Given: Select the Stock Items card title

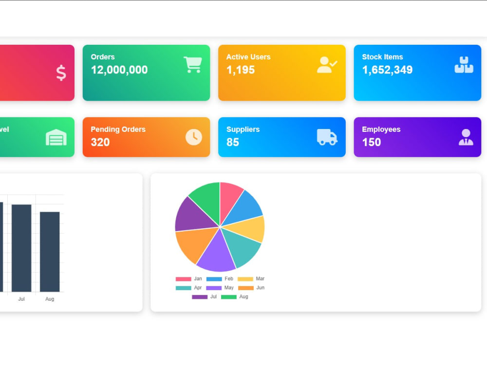Looking at the screenshot, I should point(382,57).
